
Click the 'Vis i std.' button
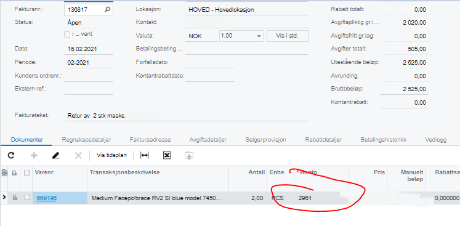[287, 36]
